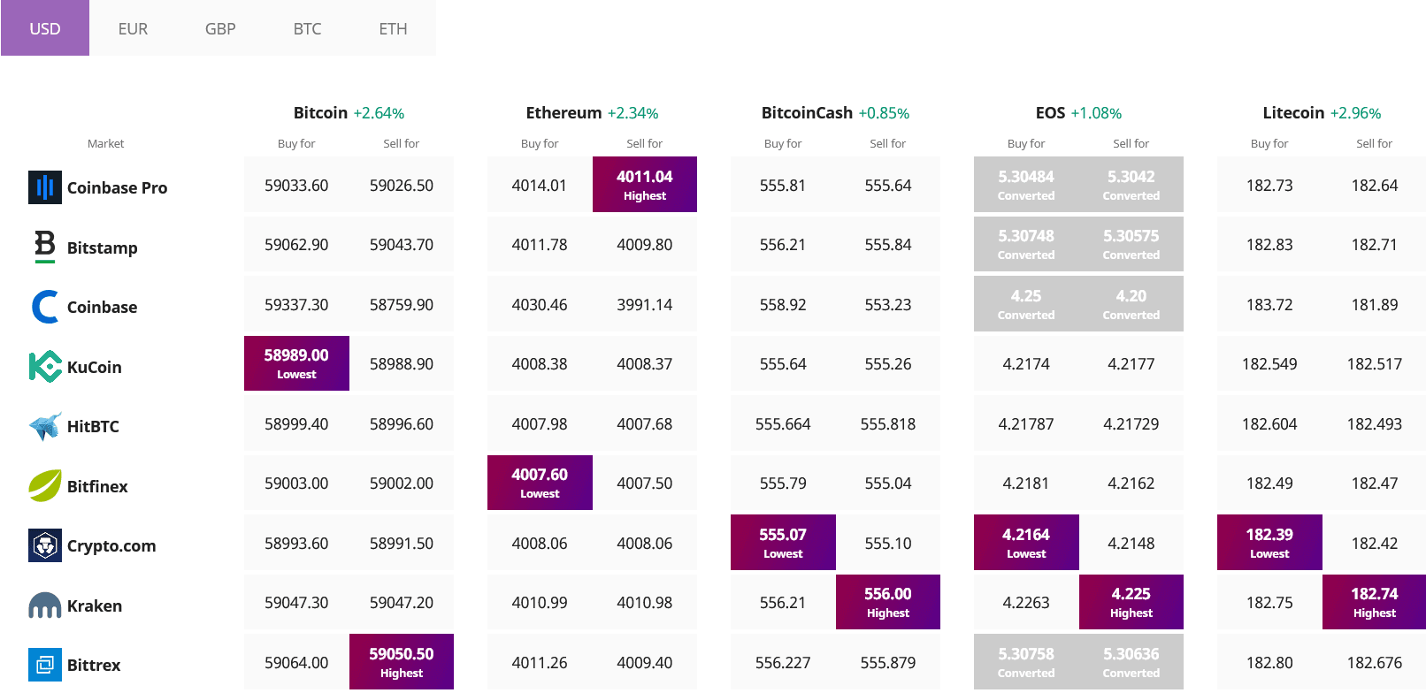Click Bittrex BitcoinCash buy price 556.227
Viewport: 1426px width, 693px height.
783,662
